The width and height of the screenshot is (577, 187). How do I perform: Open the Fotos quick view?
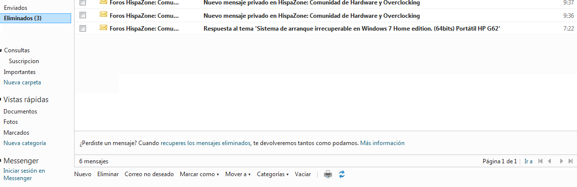point(11,122)
